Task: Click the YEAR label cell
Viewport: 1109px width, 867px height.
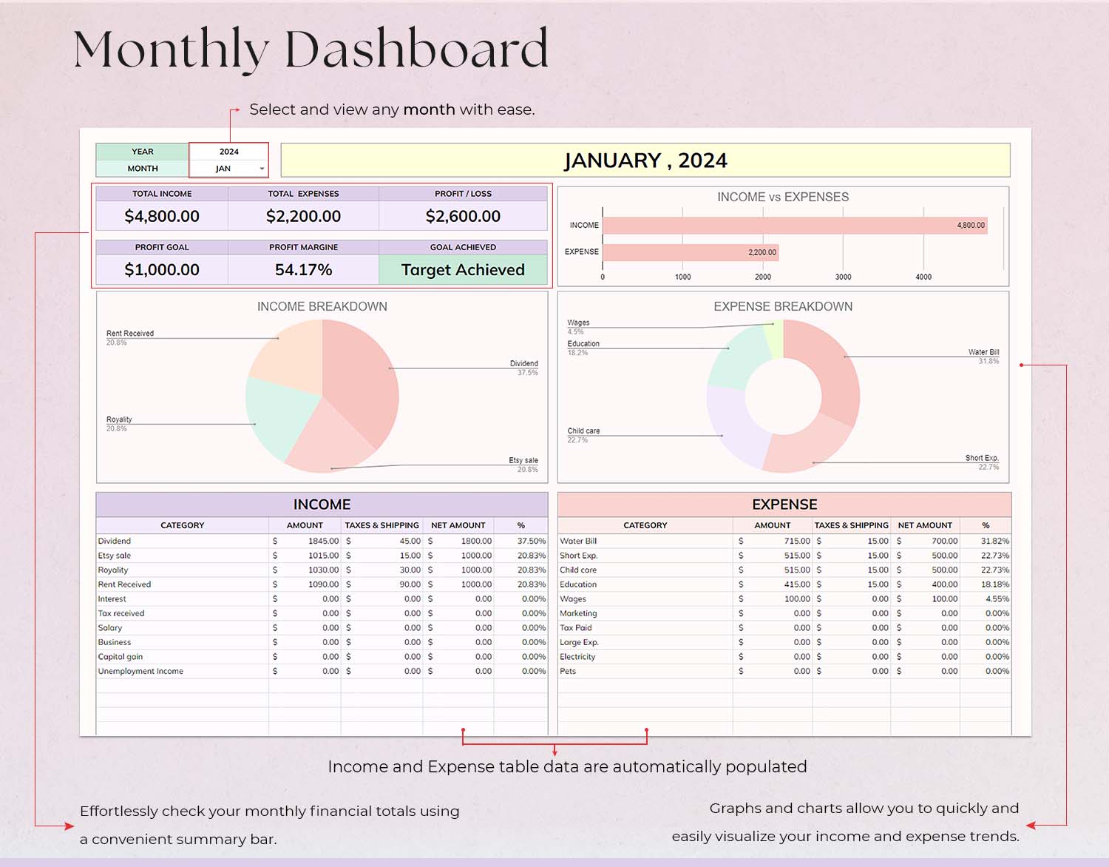Action: (143, 152)
